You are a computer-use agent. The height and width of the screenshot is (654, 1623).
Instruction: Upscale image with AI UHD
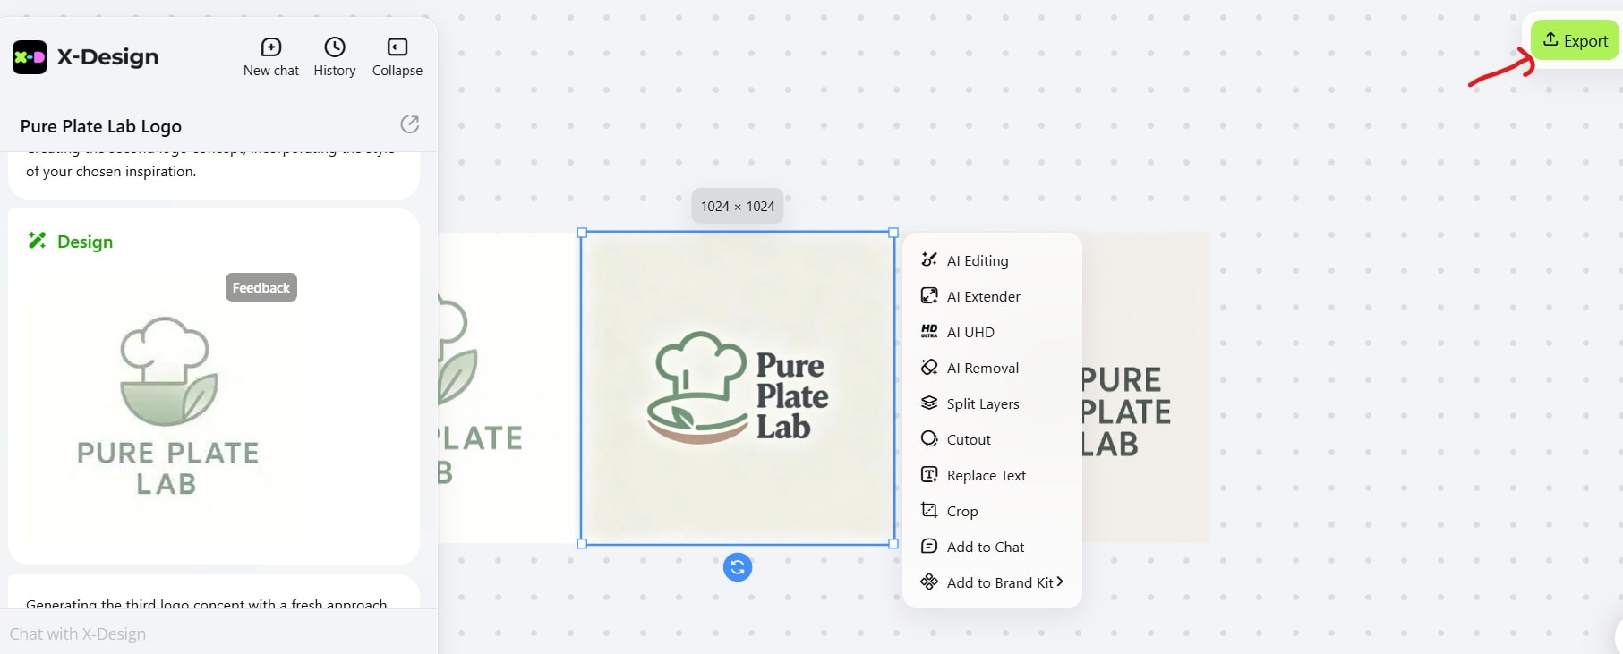(970, 332)
